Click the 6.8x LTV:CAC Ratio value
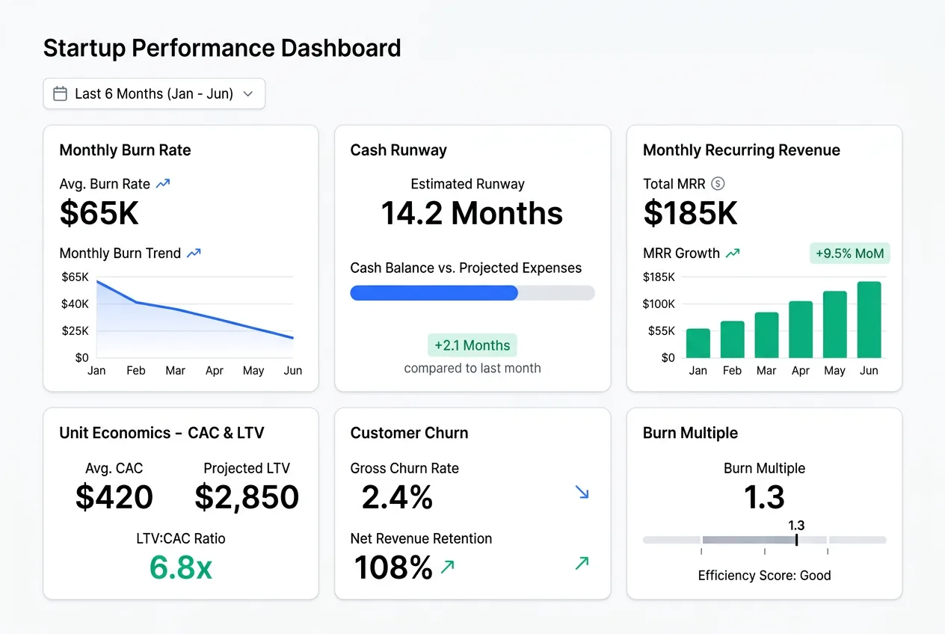The image size is (945, 634). pyautogui.click(x=180, y=569)
